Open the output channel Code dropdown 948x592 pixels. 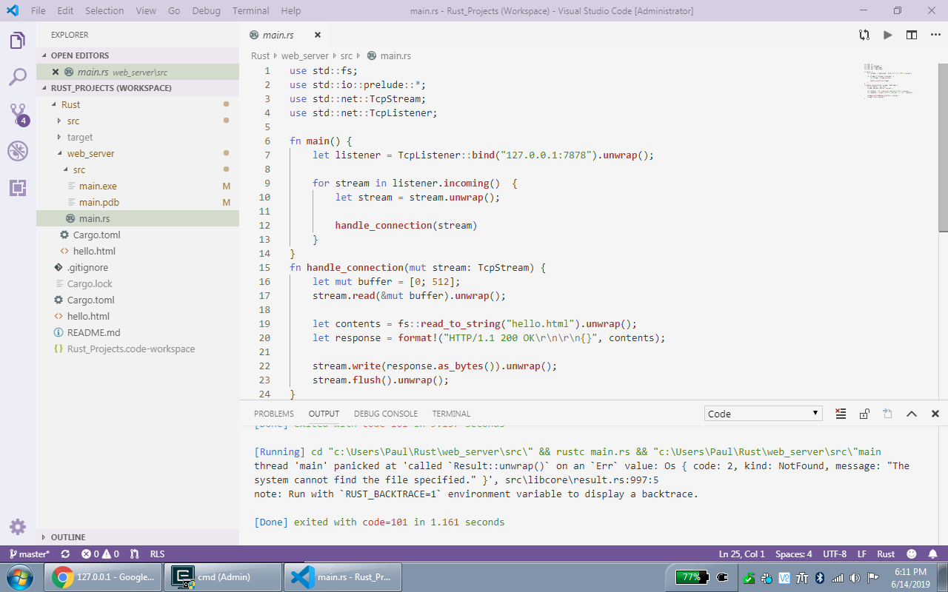(x=763, y=414)
